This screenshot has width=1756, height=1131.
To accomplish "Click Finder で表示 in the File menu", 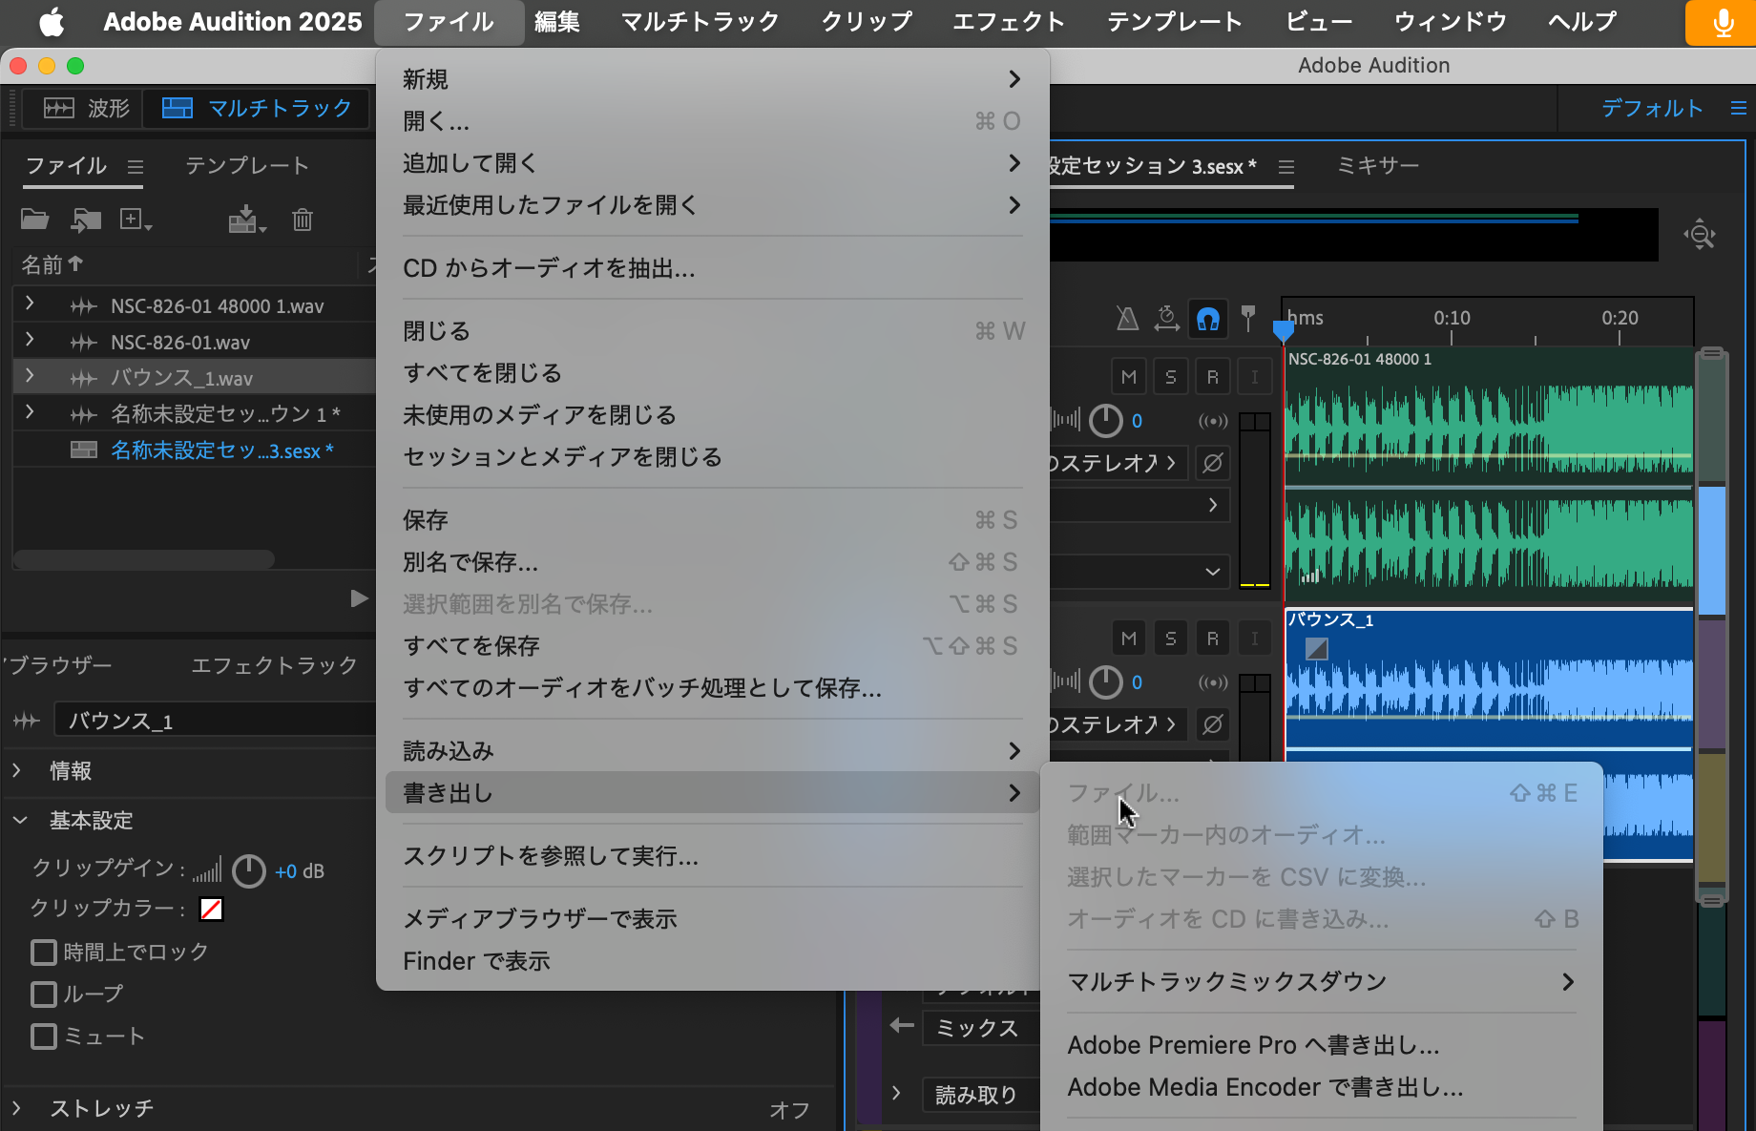I will coord(477,960).
